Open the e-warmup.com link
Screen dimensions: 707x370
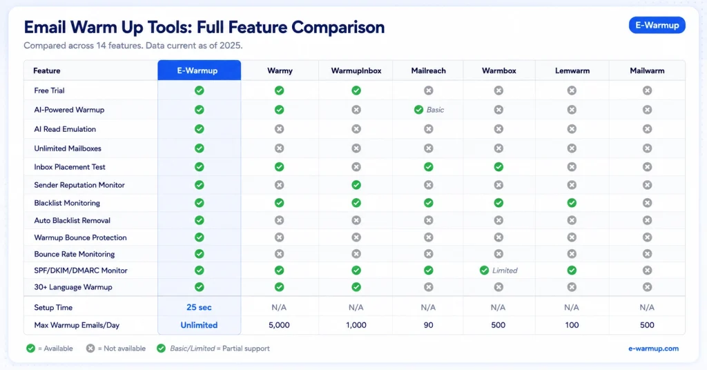pos(653,349)
